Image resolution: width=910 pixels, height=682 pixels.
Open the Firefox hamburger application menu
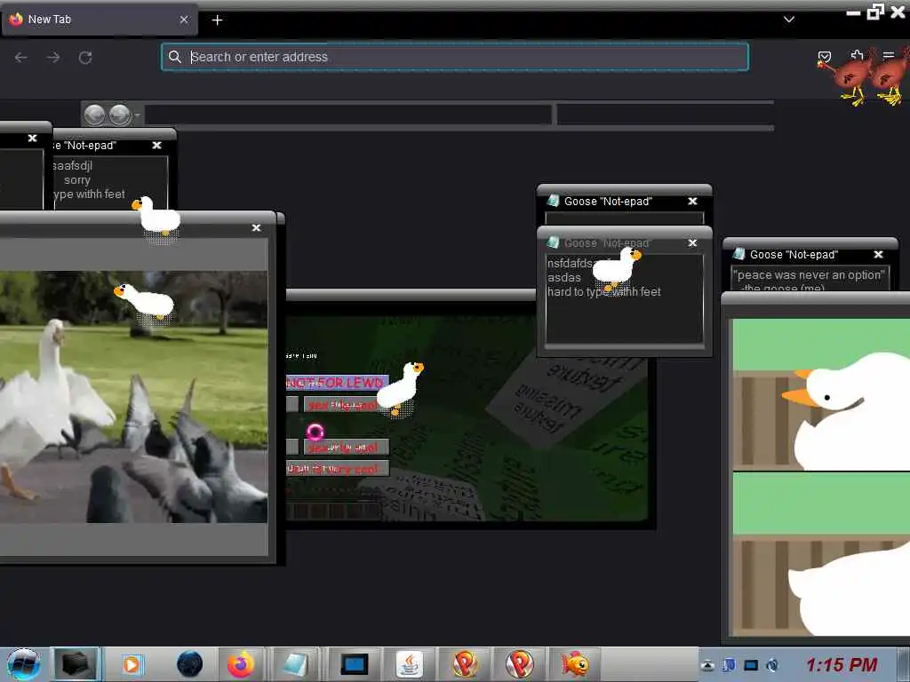(x=888, y=56)
